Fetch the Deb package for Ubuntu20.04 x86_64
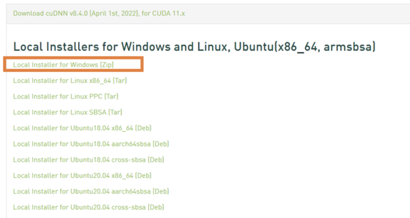This screenshot has width=410, height=218. tap(82, 176)
